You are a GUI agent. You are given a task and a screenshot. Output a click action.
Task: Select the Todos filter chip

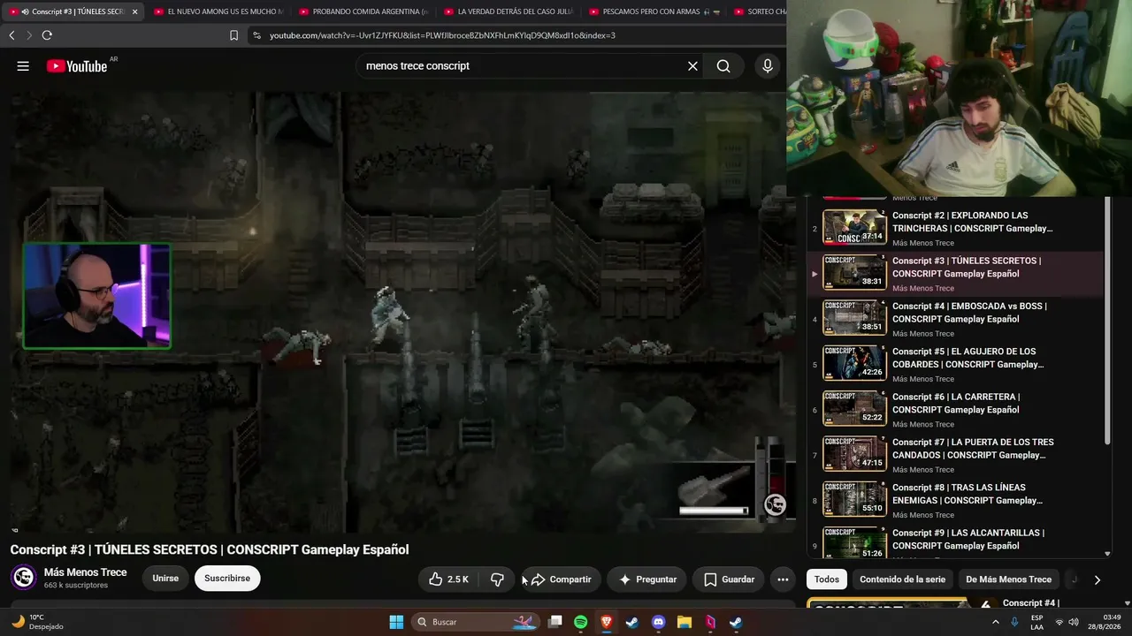pyautogui.click(x=827, y=579)
